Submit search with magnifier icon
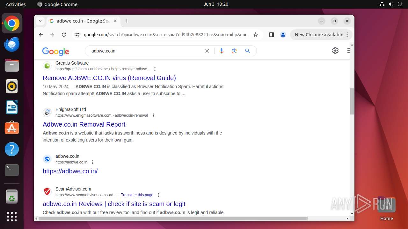 click(248, 51)
